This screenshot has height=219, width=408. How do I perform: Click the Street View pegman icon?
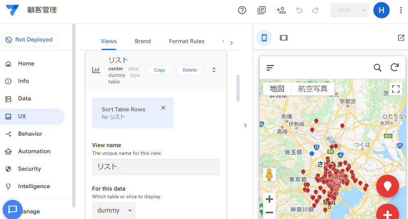269,175
